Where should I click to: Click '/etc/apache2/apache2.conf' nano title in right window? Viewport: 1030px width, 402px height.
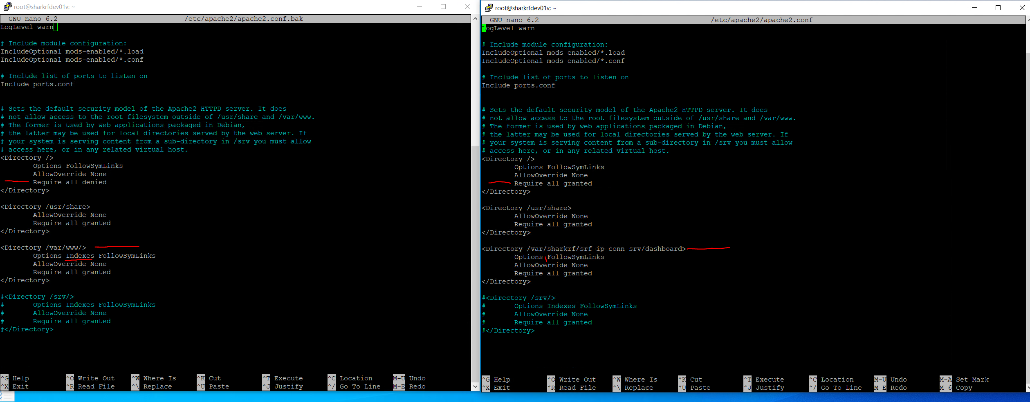(762, 20)
